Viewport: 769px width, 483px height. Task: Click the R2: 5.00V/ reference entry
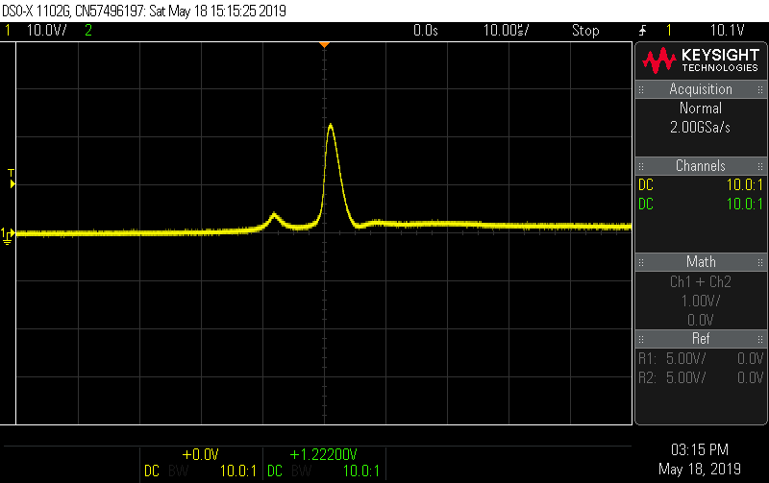click(x=701, y=377)
